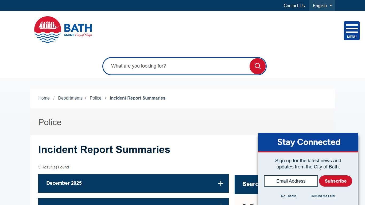
Task: Open Police from the breadcrumb trail
Action: pyautogui.click(x=95, y=98)
